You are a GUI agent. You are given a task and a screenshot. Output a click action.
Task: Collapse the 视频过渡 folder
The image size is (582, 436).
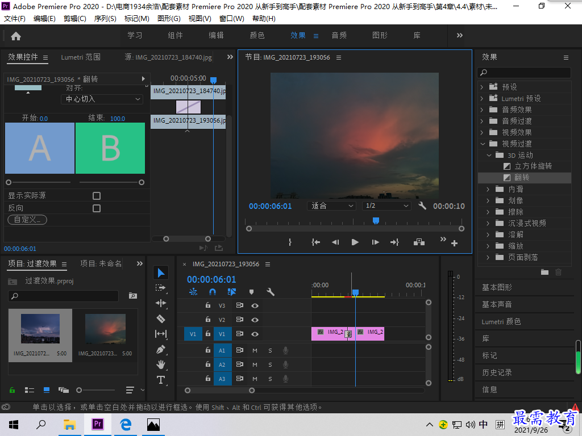pyautogui.click(x=483, y=144)
